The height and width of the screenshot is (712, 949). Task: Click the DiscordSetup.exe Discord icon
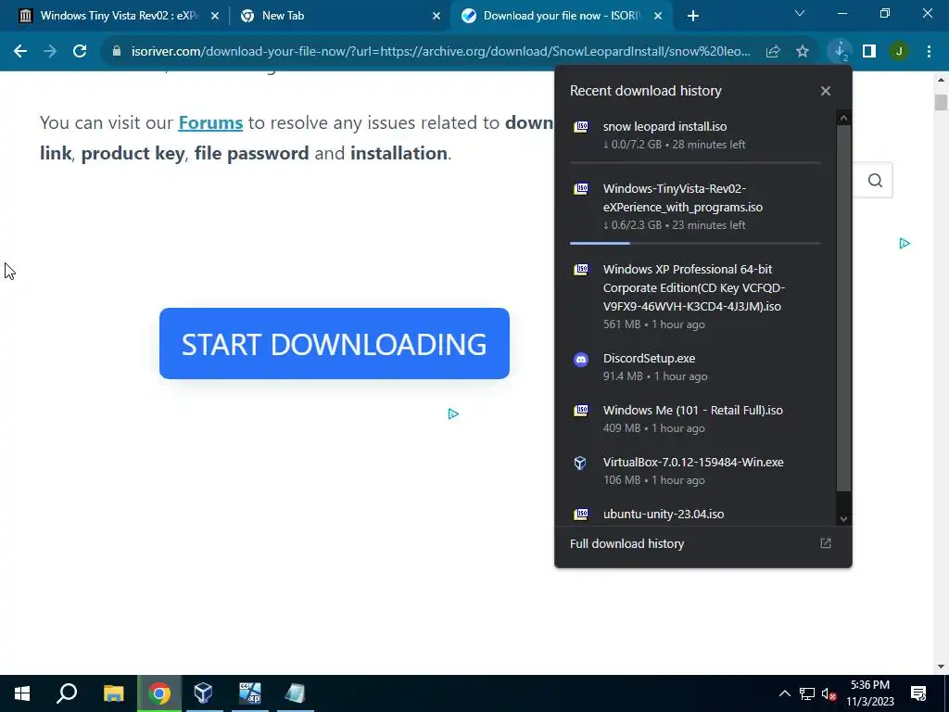tap(581, 360)
